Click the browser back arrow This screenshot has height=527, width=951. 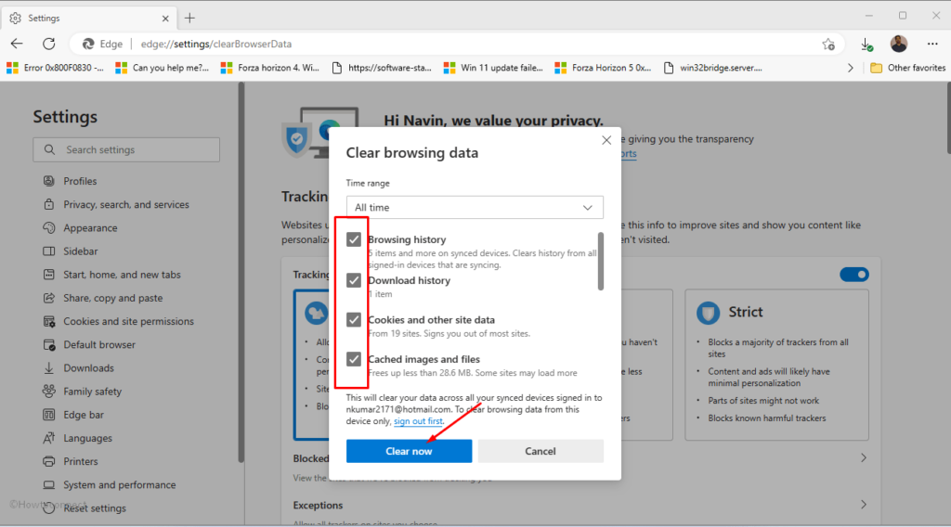[x=17, y=44]
